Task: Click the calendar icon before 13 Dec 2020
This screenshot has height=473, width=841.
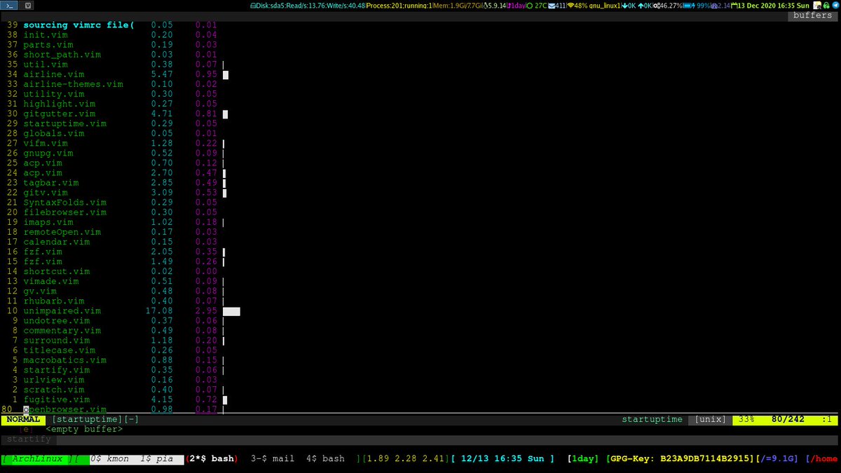Action: (734, 6)
